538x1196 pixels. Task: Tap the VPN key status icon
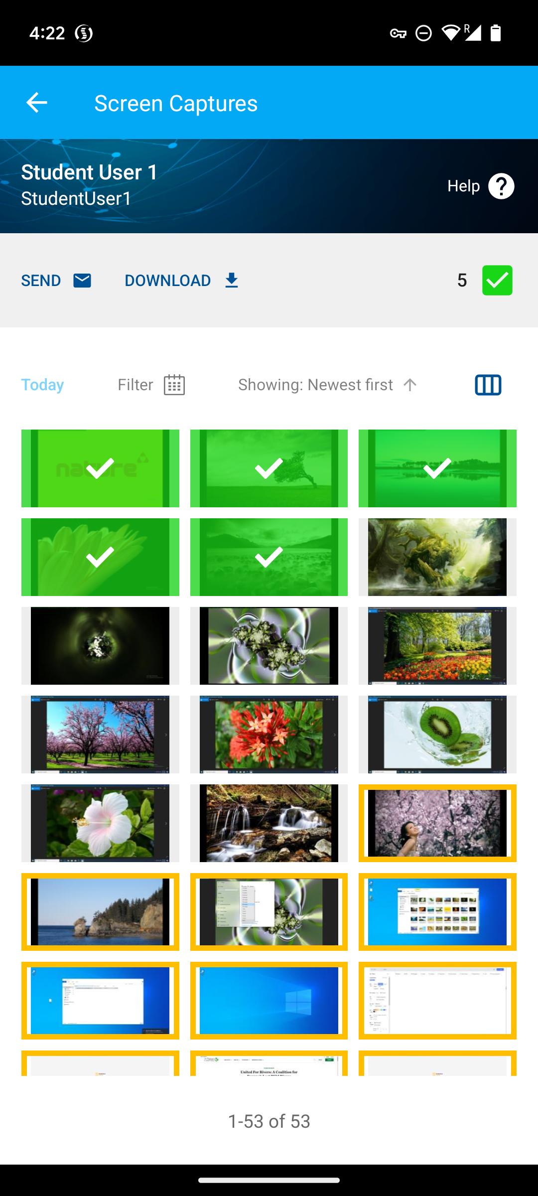[x=398, y=33]
